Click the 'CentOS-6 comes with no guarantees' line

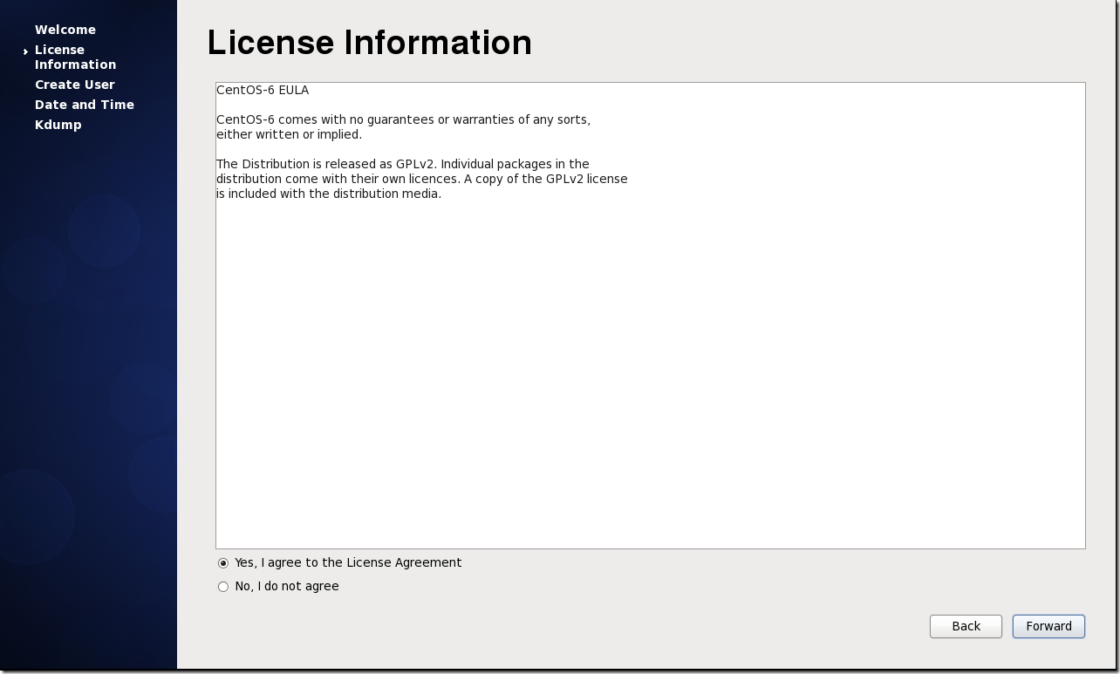click(x=403, y=119)
